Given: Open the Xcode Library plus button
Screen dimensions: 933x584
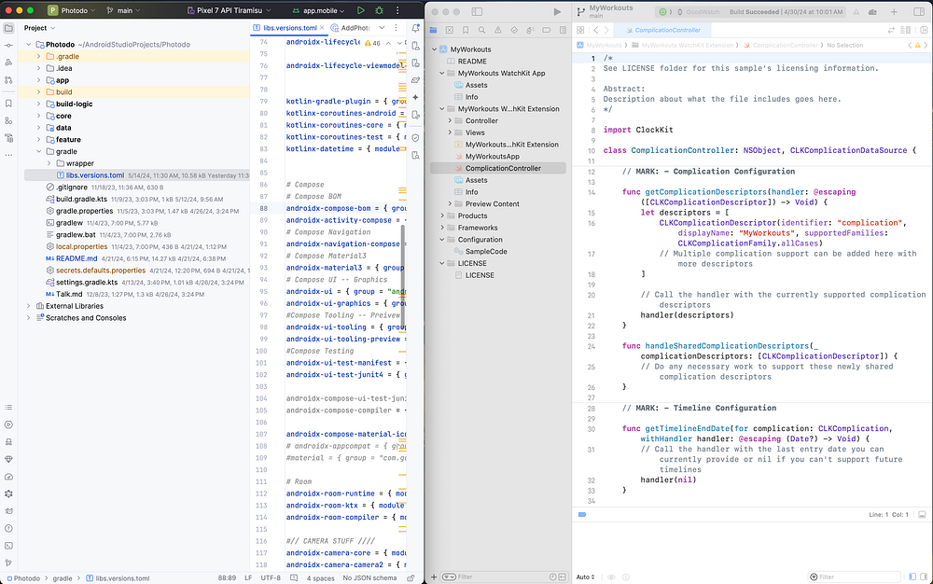Looking at the screenshot, I should [x=894, y=11].
